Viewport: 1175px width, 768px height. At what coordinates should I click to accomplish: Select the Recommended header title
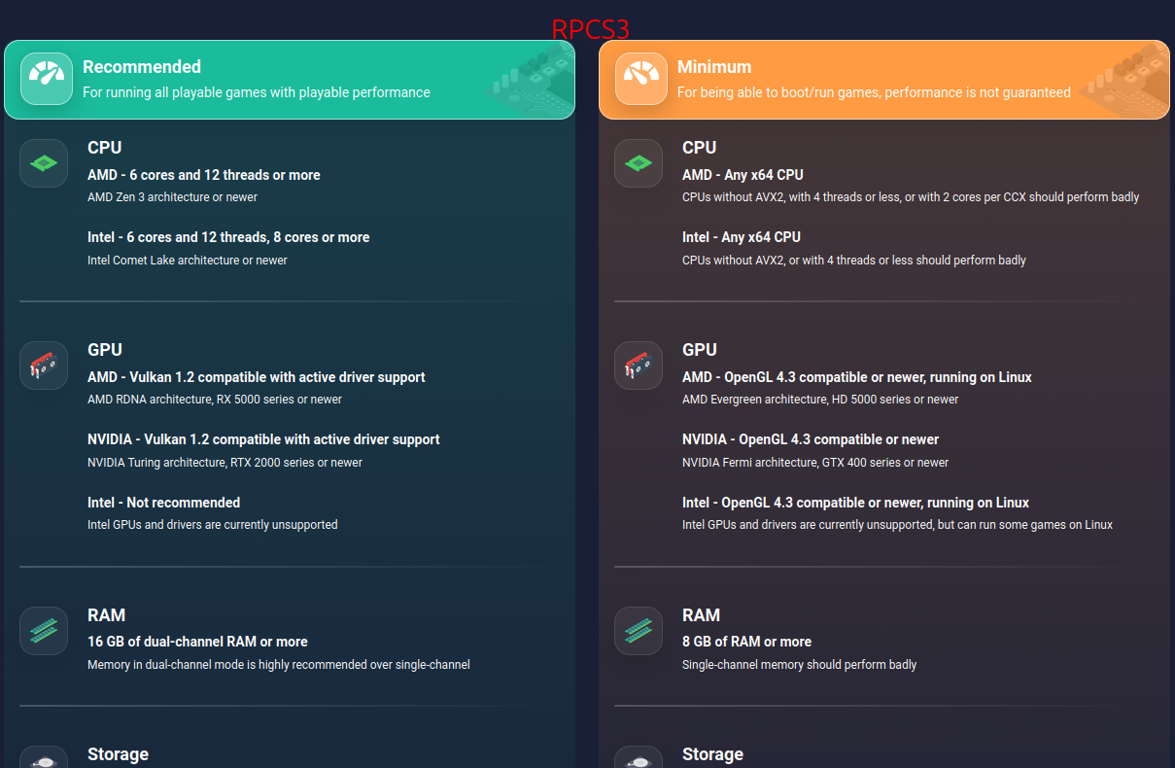point(142,67)
